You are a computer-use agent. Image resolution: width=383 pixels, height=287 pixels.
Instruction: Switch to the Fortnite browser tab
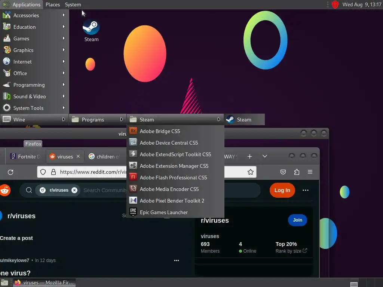click(25, 157)
